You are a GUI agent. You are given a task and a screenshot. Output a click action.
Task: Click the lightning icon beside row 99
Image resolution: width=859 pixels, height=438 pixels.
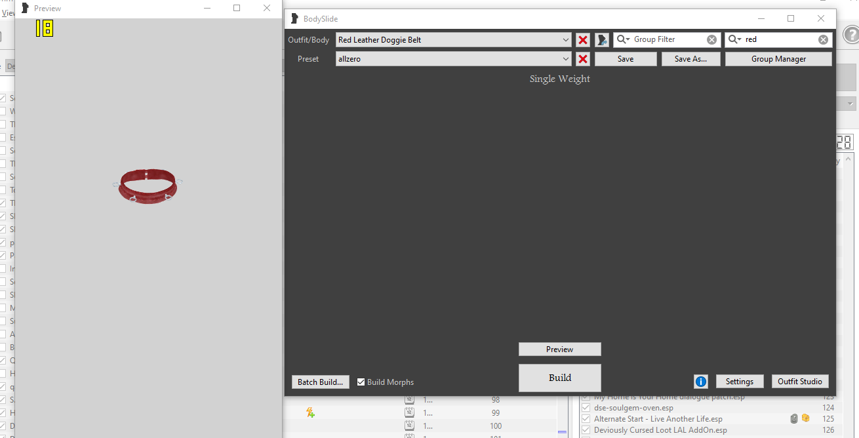click(310, 412)
